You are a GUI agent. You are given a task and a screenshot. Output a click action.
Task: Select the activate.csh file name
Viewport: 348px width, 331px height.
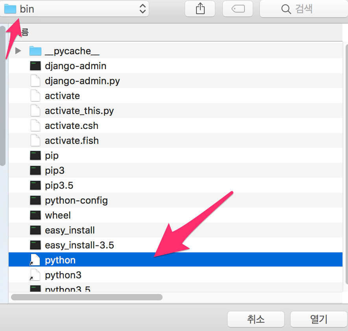pyautogui.click(x=72, y=126)
